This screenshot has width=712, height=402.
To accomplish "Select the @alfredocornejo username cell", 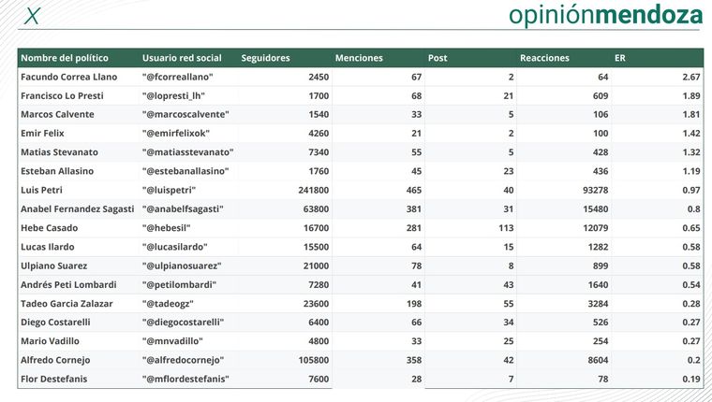I will click(186, 360).
